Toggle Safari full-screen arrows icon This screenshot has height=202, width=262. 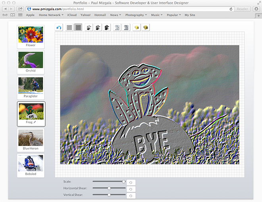(259, 3)
